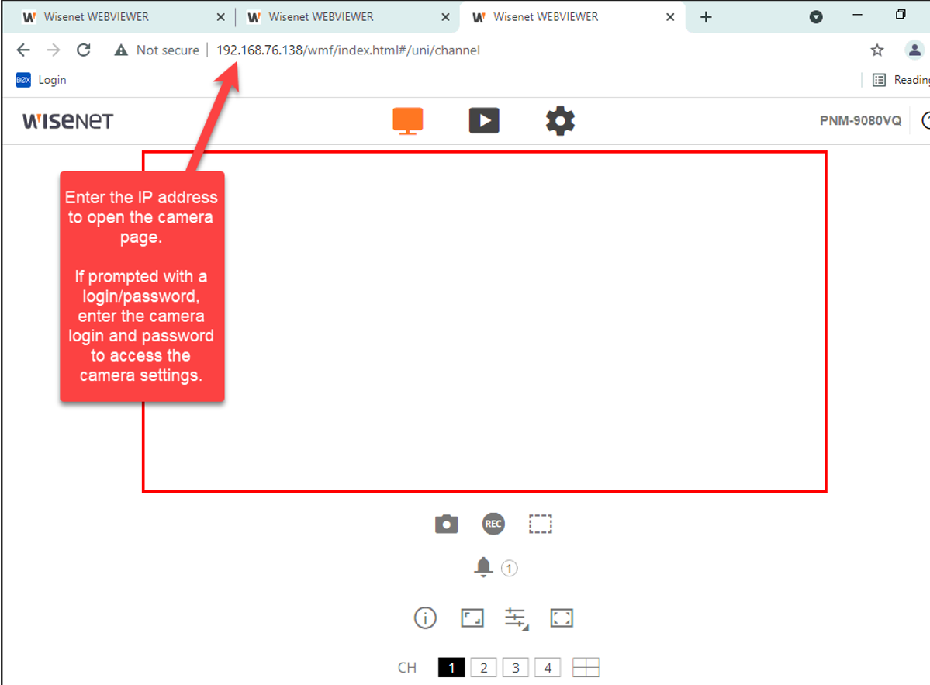Show the four-channel quad view layout
This screenshot has height=685, width=930.
[586, 668]
